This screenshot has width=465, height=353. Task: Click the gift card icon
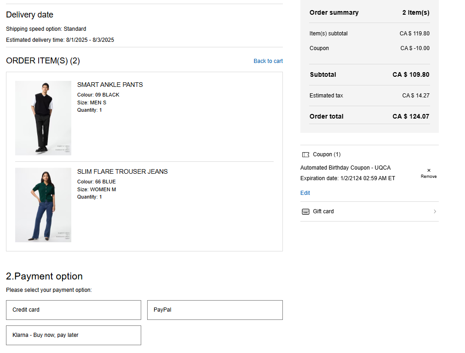pyautogui.click(x=305, y=211)
